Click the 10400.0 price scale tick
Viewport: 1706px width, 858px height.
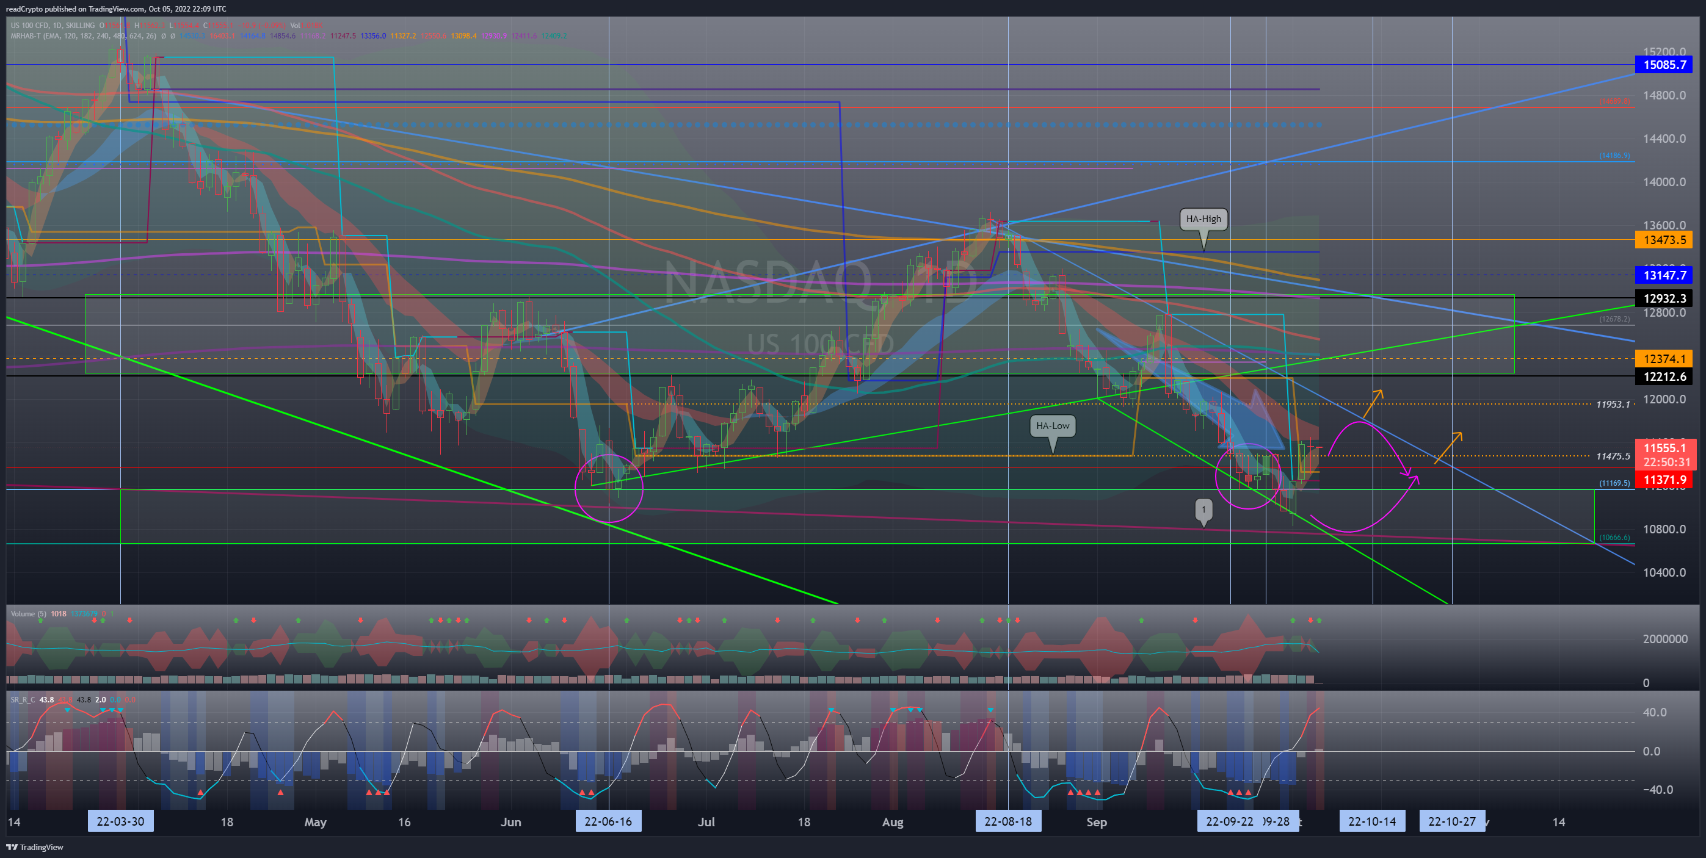pos(1664,572)
